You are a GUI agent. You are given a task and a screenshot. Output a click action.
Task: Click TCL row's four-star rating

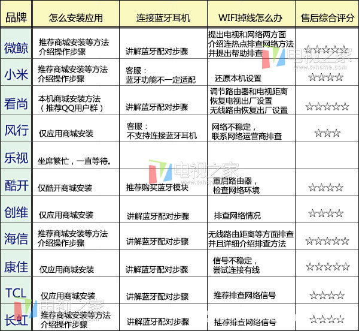click(327, 295)
